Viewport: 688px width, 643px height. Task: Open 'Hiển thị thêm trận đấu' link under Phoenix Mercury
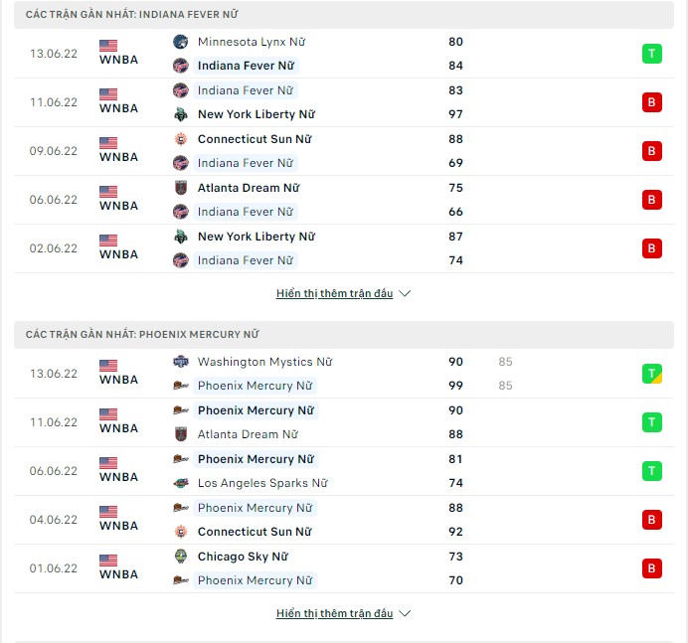[334, 613]
